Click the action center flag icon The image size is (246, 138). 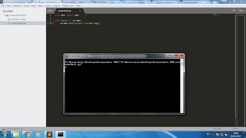[218, 135]
